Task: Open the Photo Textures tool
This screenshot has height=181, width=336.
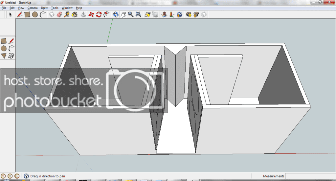Action: (172, 14)
